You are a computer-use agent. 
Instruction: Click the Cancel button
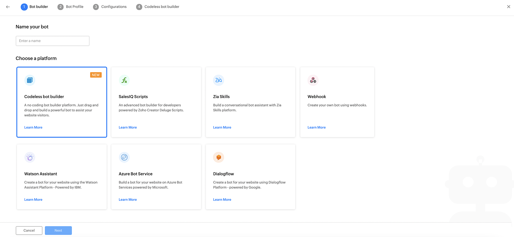(29, 231)
